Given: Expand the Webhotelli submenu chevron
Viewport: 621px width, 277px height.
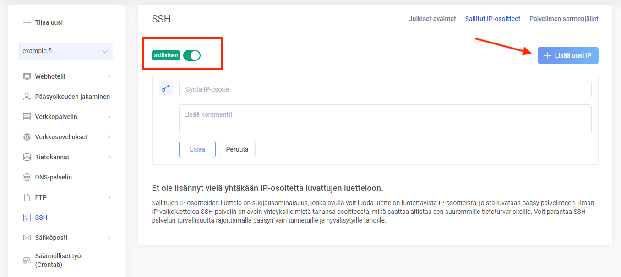Looking at the screenshot, I should pos(109,76).
